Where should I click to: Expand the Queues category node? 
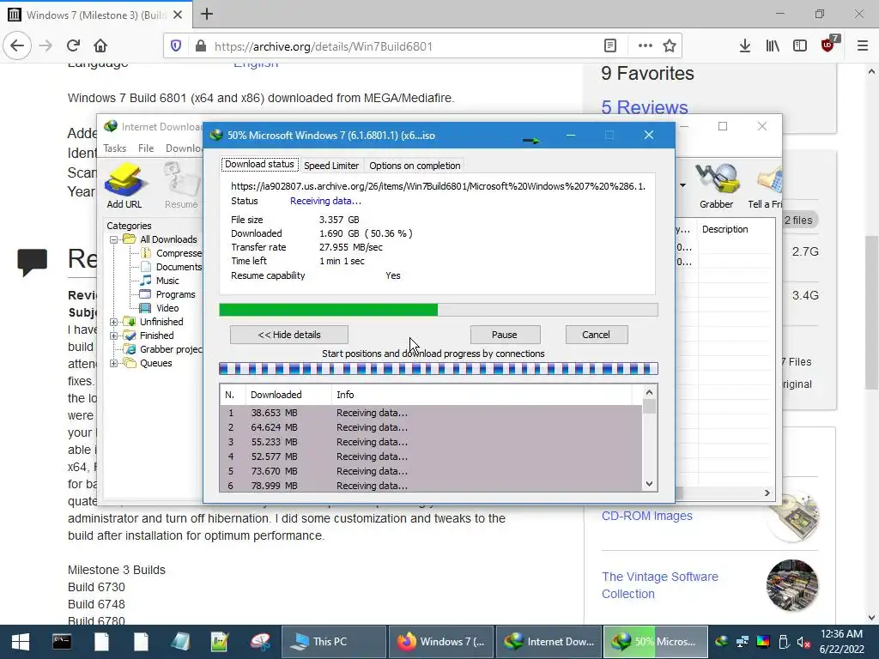tap(114, 363)
